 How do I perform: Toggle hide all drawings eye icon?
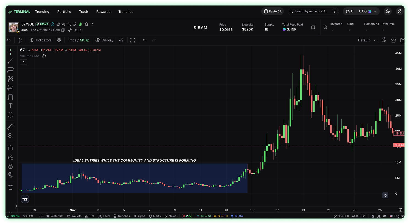click(10, 175)
